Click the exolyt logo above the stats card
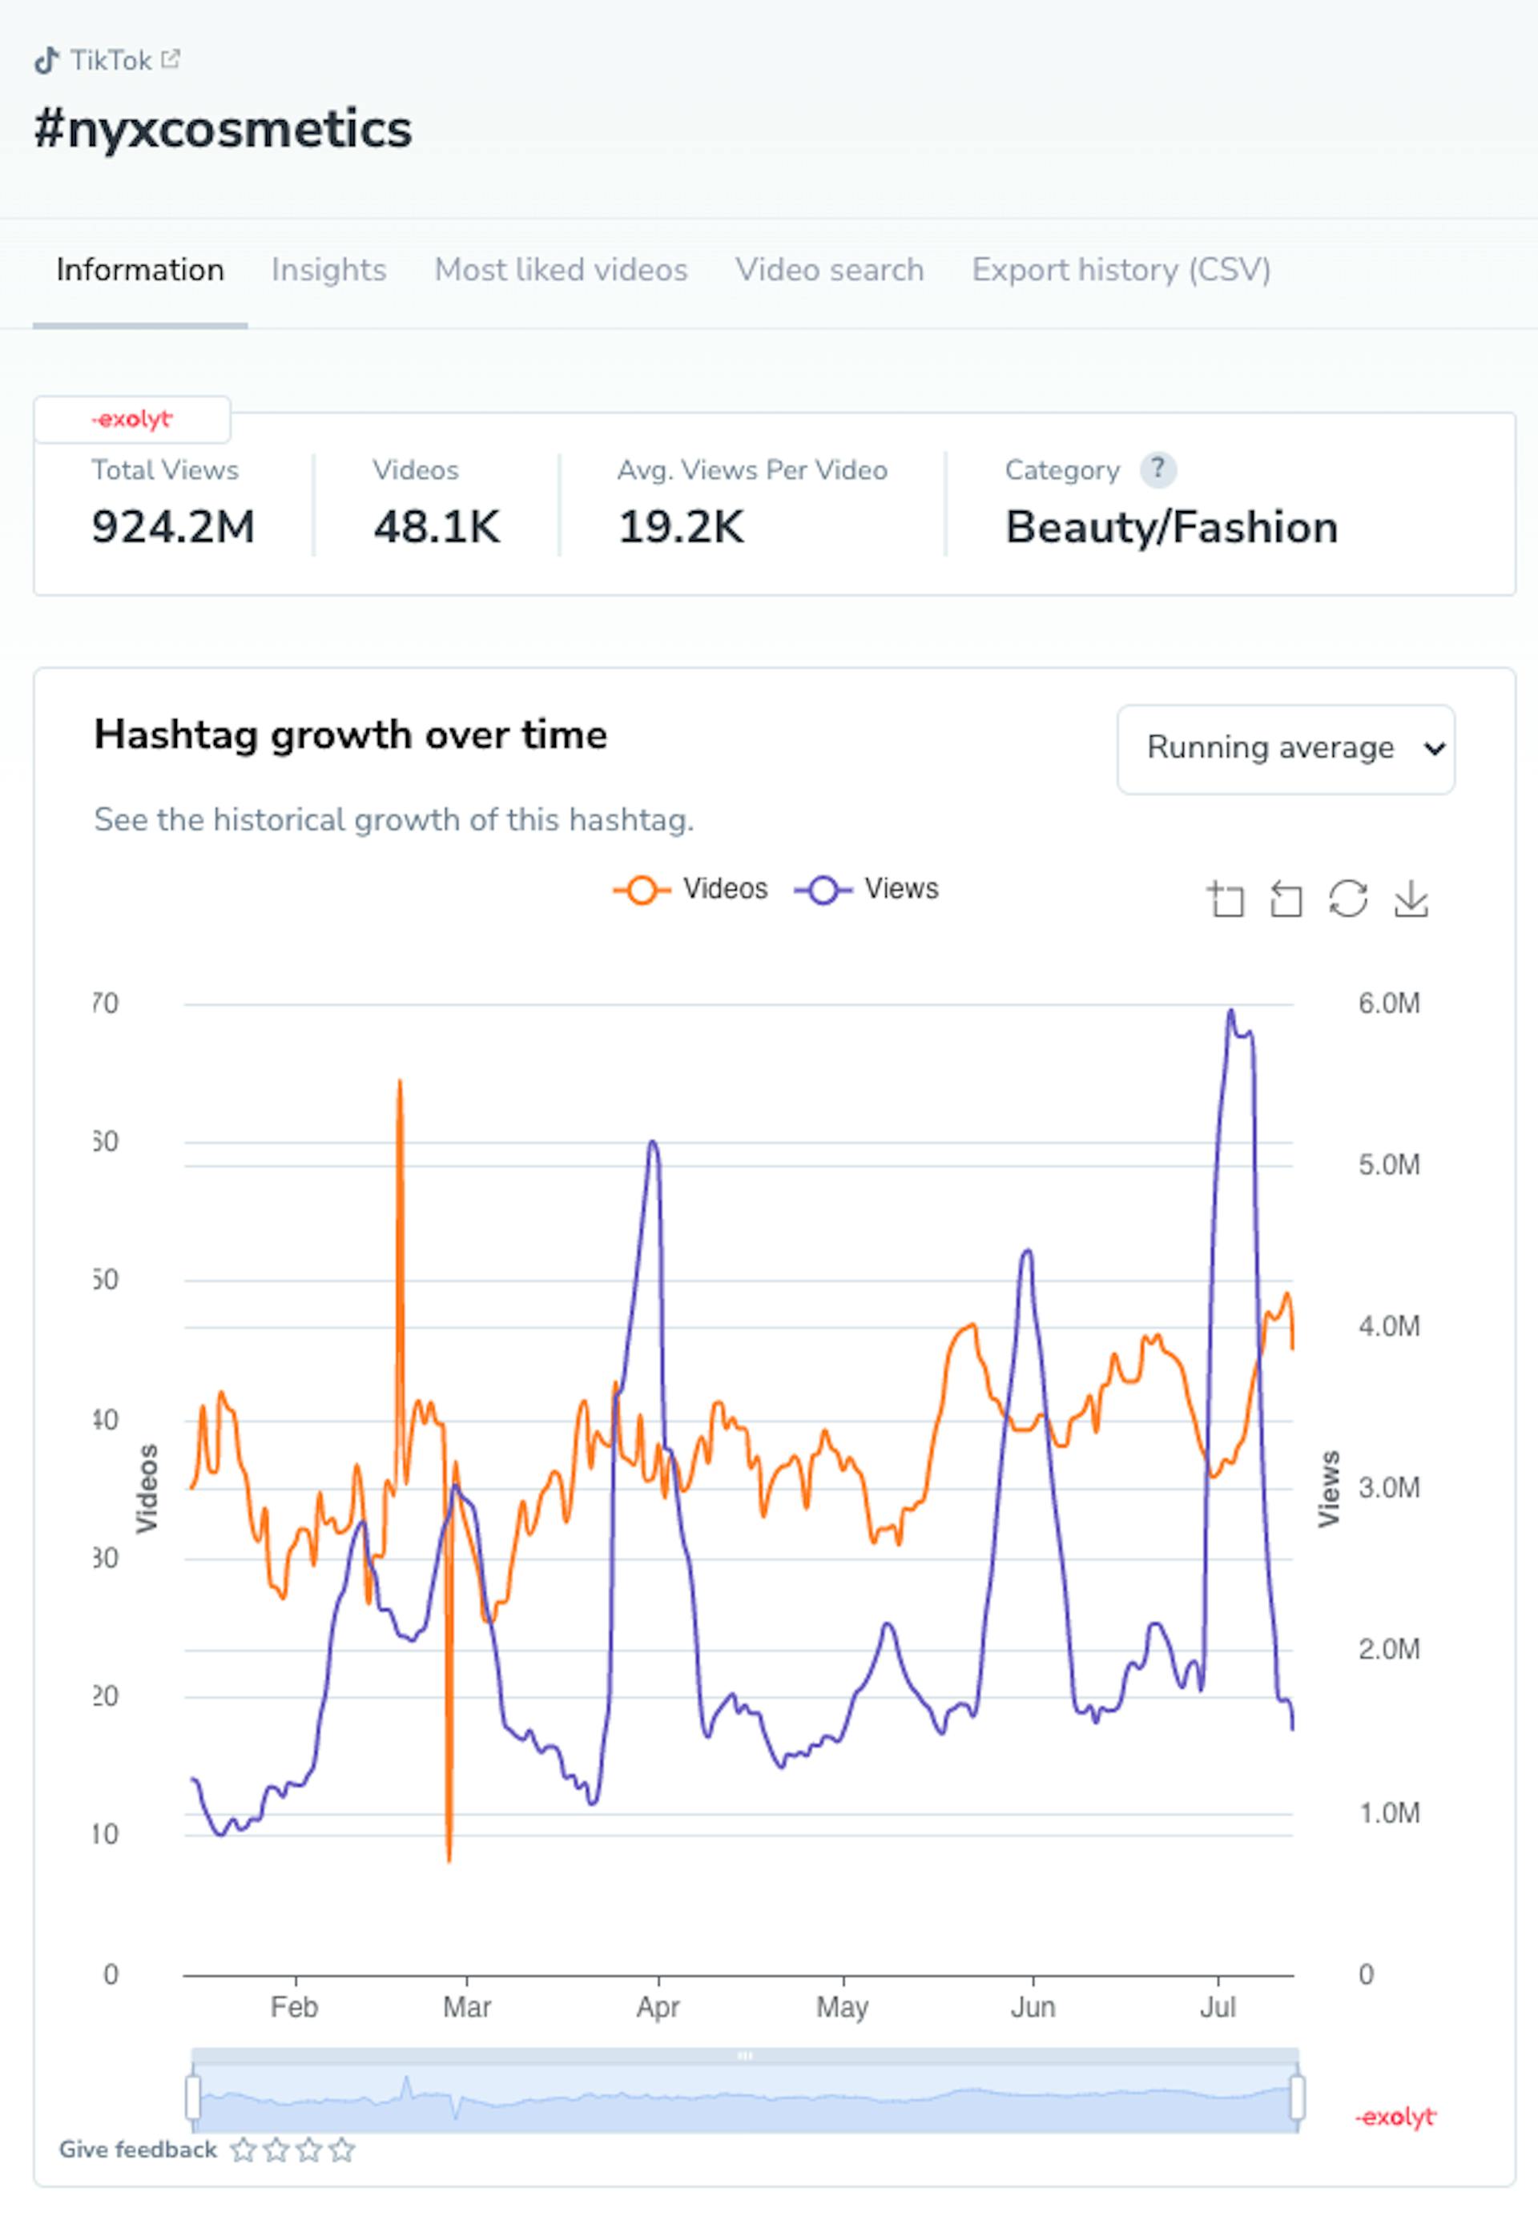This screenshot has width=1538, height=2216. [x=132, y=419]
